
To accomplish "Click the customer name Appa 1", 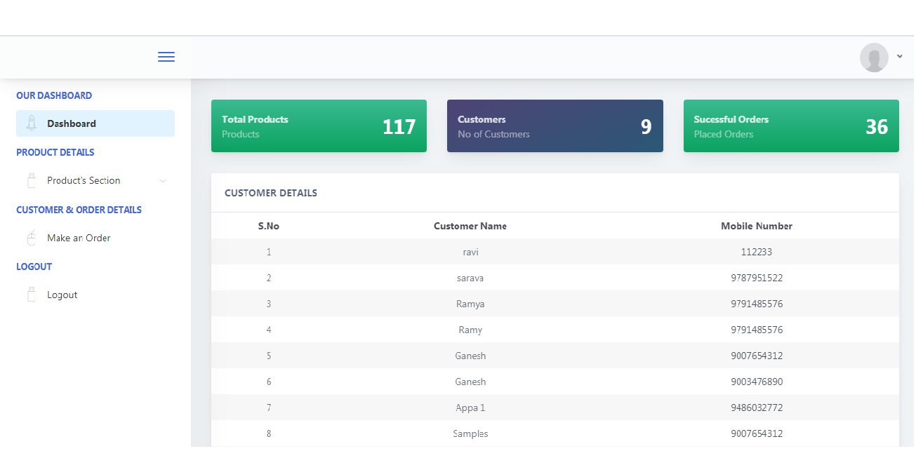I will tap(470, 408).
